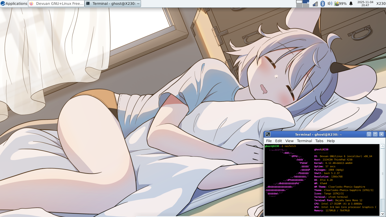Click the 'Terminal: xfce4-terminal' line
Image resolution: width=386 pixels, height=217 pixels.
[331, 197]
